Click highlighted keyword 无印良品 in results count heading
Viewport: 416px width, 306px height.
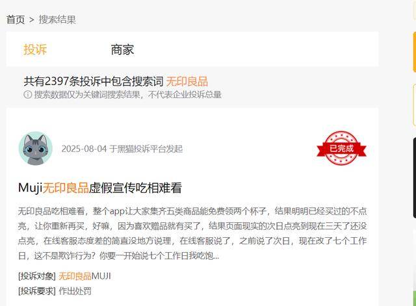pos(187,81)
